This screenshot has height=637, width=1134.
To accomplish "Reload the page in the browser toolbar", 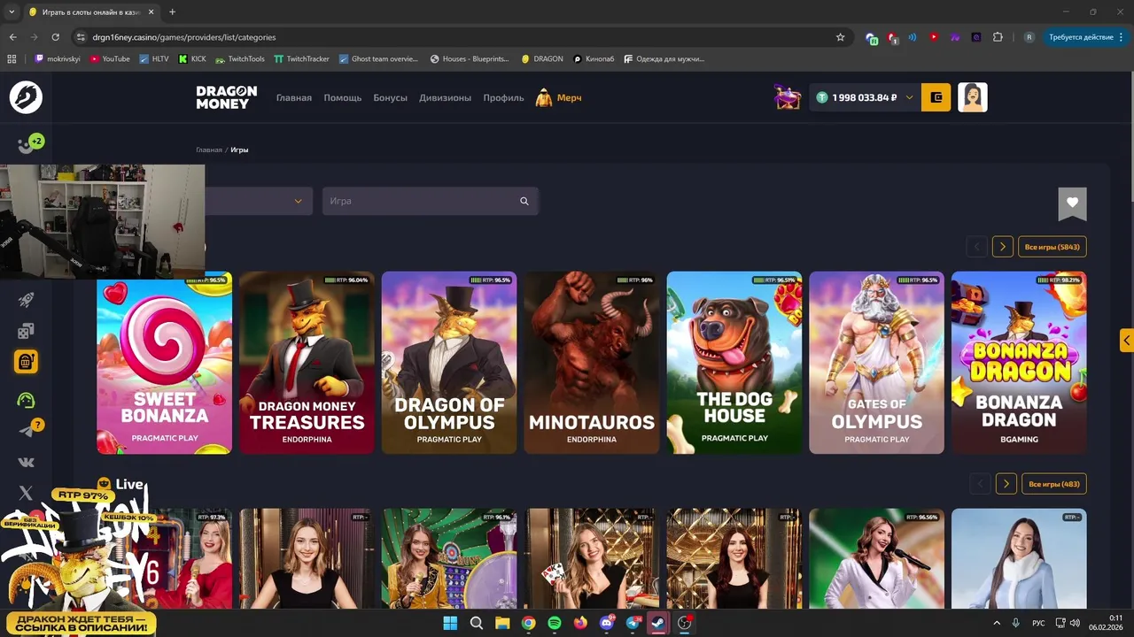I will (55, 37).
